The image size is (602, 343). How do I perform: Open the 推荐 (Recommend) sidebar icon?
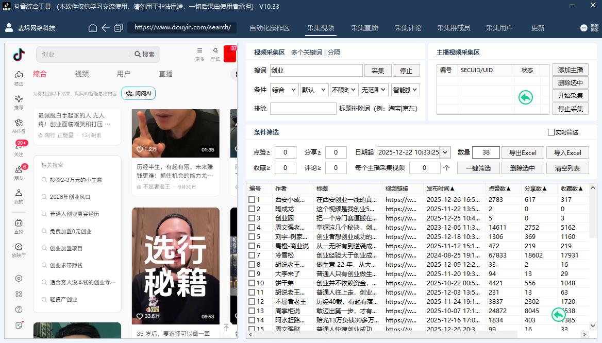(x=19, y=101)
